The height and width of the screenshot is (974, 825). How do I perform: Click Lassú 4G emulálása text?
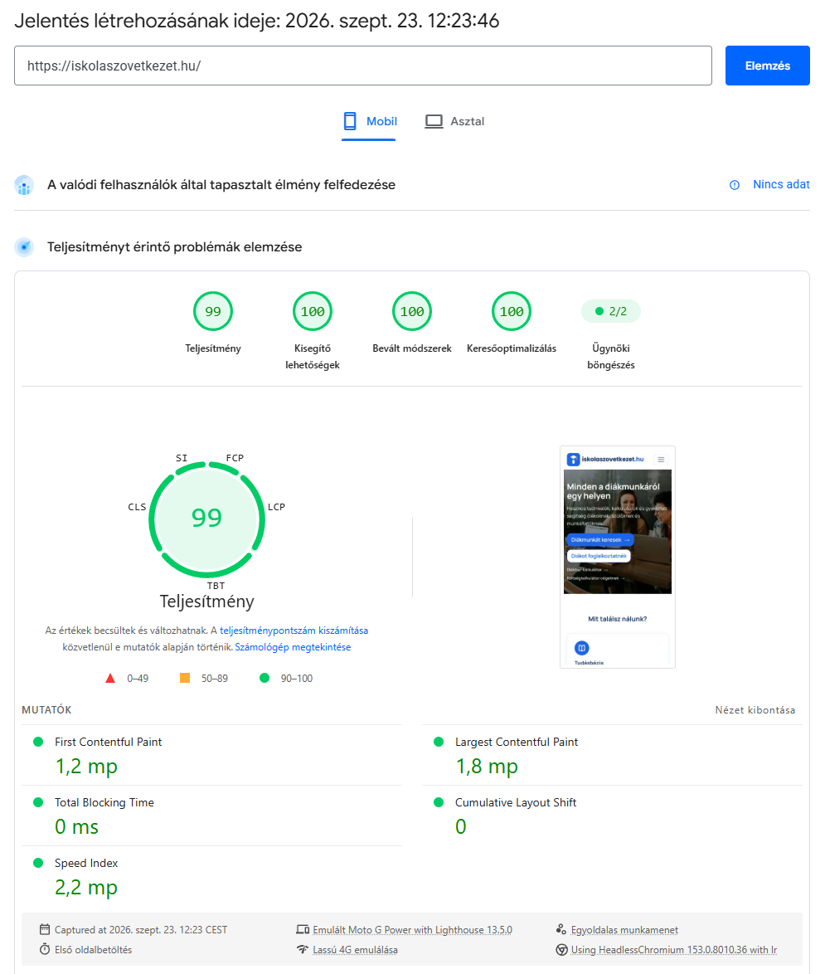[355, 950]
